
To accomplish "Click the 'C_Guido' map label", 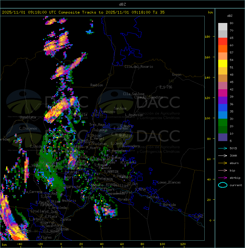I will (x=36, y=146).
